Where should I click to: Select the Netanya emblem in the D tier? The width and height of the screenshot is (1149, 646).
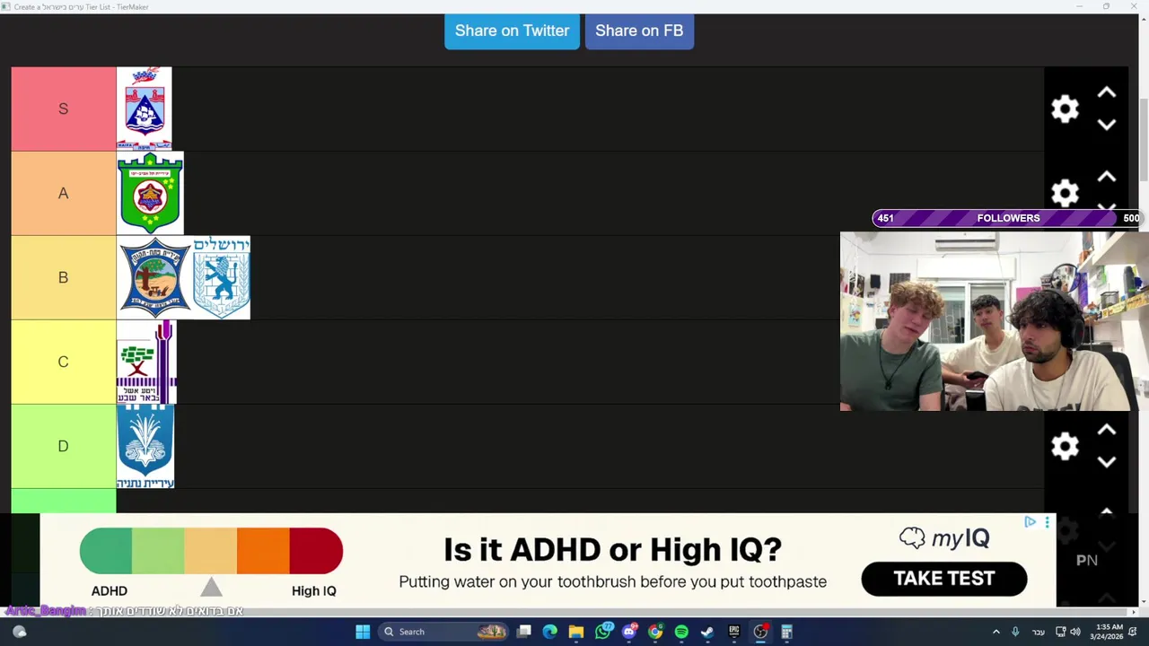(145, 446)
